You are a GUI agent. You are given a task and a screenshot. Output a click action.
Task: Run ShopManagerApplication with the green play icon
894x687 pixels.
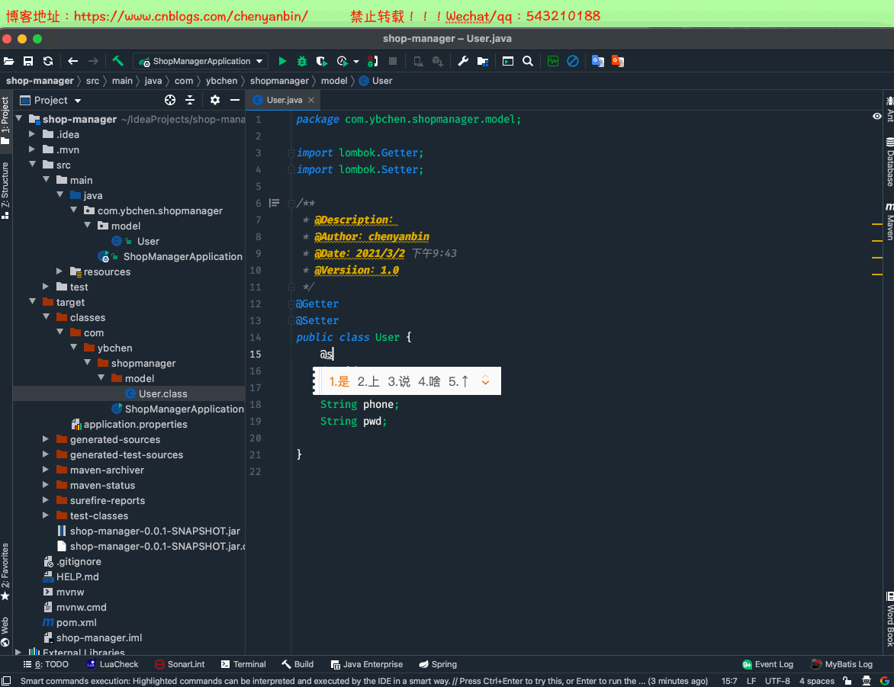coord(282,61)
